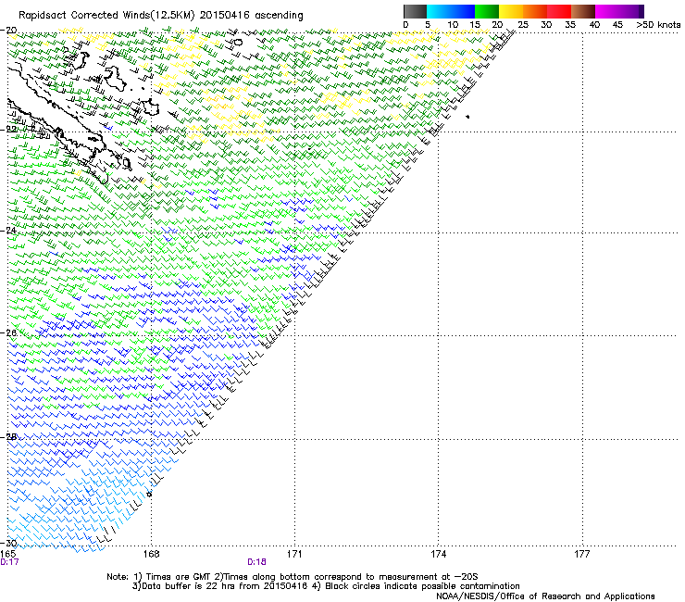Click the magenta-purple 40-50 knots color segment
The height and width of the screenshot is (602, 685).
click(619, 11)
